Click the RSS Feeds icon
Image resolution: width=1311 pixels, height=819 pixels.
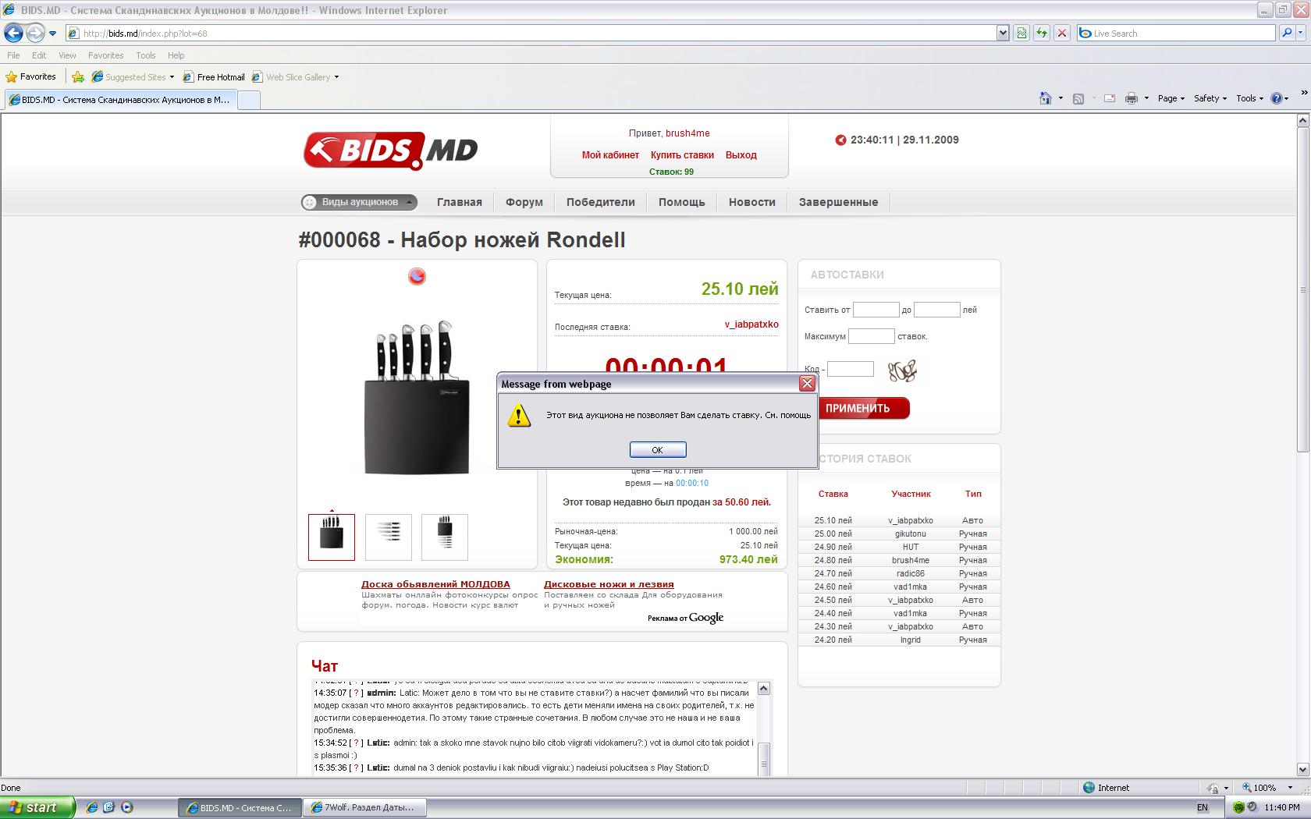point(1078,98)
